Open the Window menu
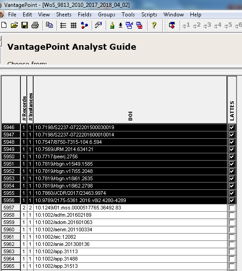Image resolution: width=242 pixels, height=271 pixels. pos(174,15)
